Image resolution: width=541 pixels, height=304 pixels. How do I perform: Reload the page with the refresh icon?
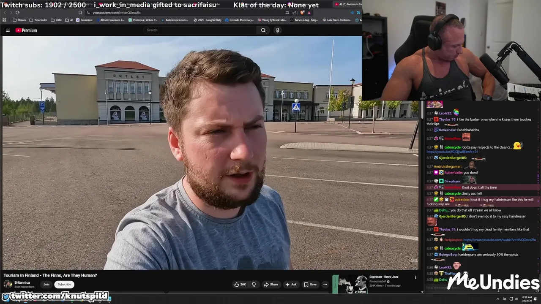coord(17,13)
